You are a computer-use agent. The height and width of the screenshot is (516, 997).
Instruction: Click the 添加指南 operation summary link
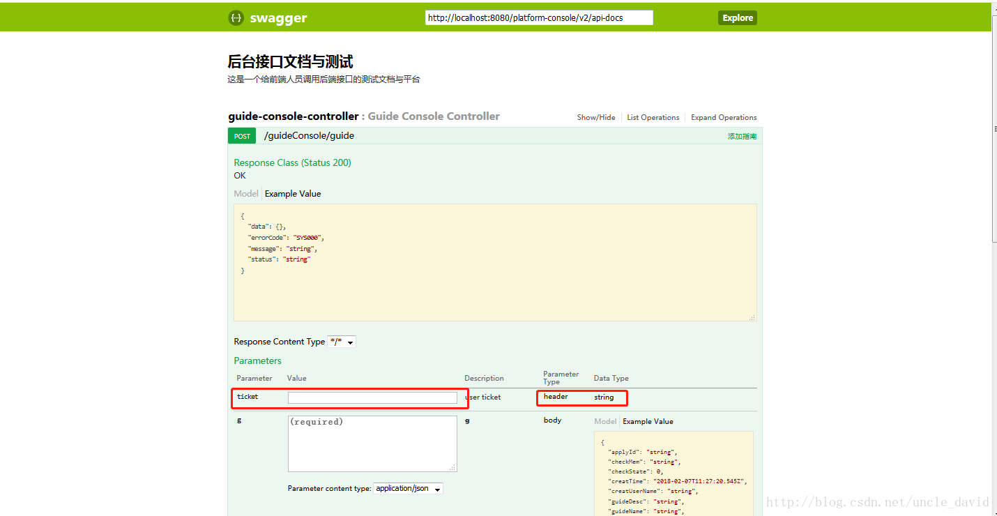742,137
